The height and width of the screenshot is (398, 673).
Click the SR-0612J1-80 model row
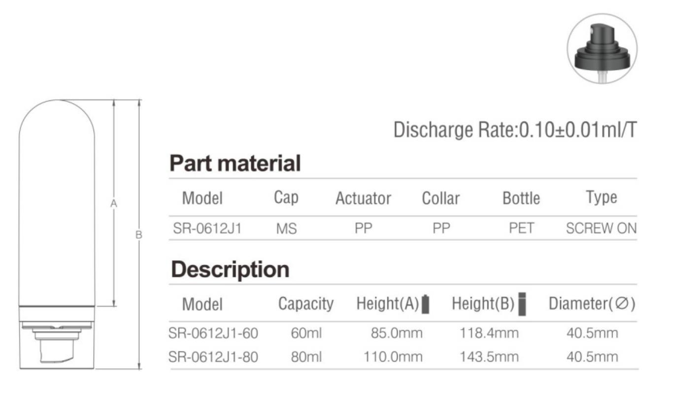click(x=403, y=357)
